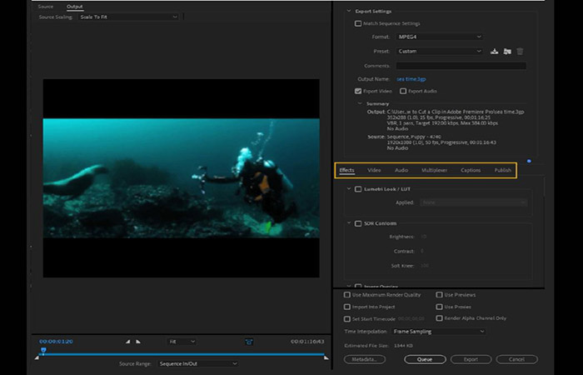Click the disabled Applied LUT dropdown
The height and width of the screenshot is (375, 583).
(x=474, y=202)
